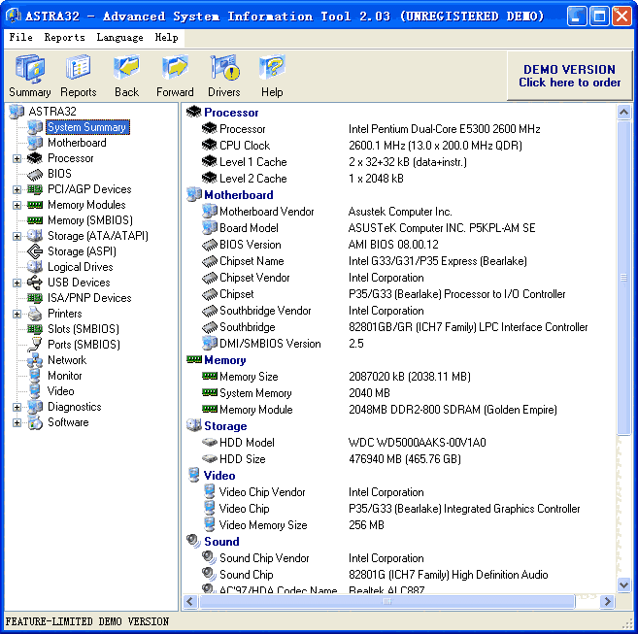Select the Network tree item
This screenshot has height=634, width=638.
click(x=67, y=360)
